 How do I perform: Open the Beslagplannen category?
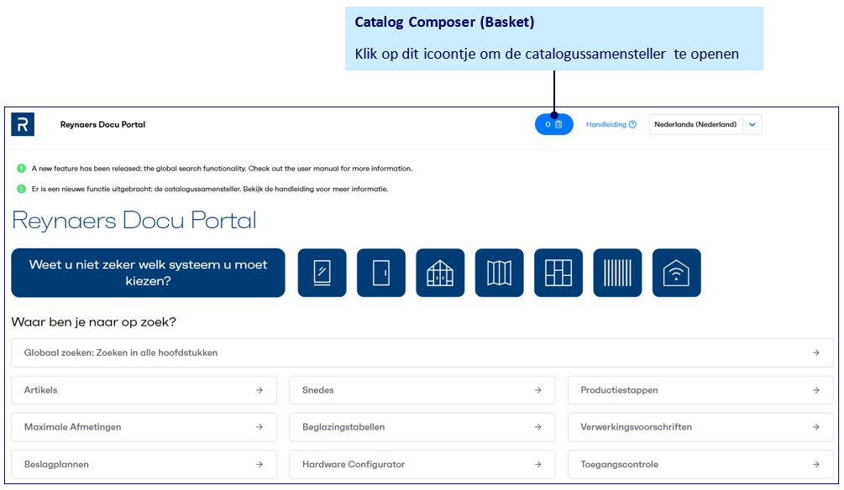point(144,464)
